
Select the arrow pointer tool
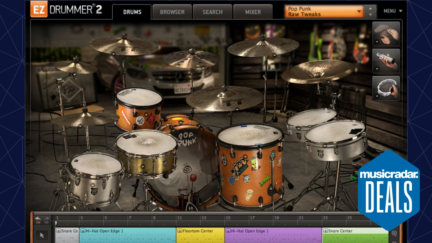[42, 235]
